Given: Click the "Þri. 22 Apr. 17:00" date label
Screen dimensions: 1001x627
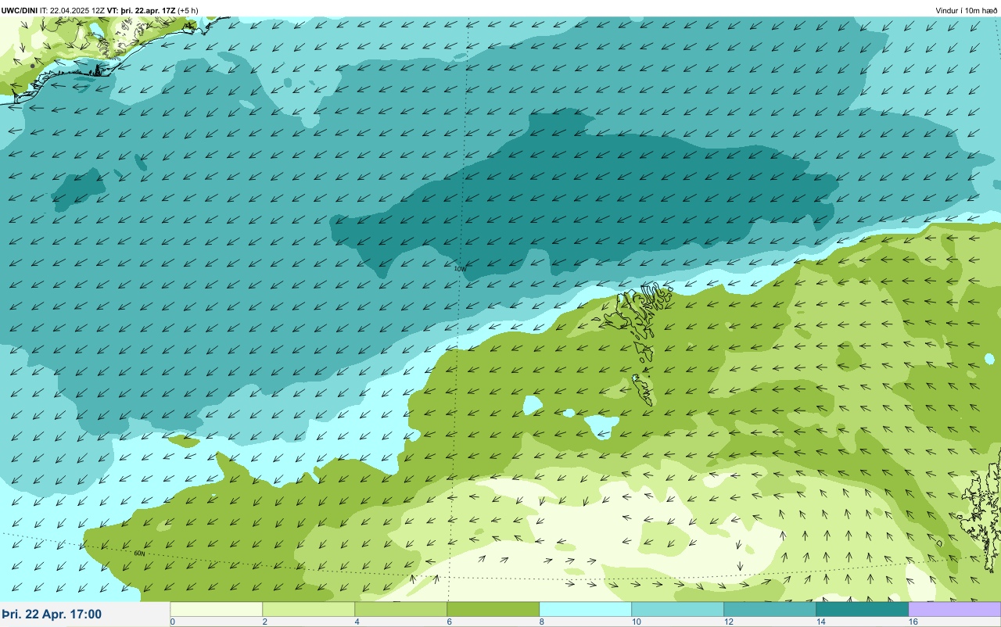Looking at the screenshot, I should click(52, 614).
